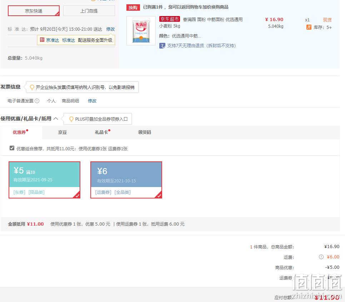
Task: Click the red 新 badge icon
Action: (x=42, y=40)
